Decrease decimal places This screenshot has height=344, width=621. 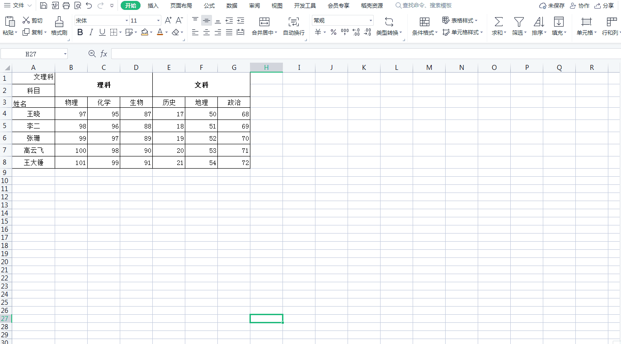click(367, 32)
